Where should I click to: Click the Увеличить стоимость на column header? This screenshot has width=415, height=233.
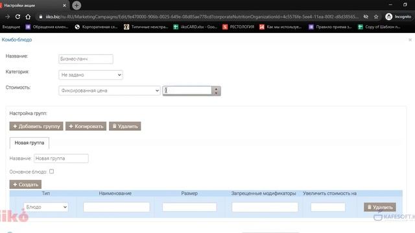pos(330,194)
